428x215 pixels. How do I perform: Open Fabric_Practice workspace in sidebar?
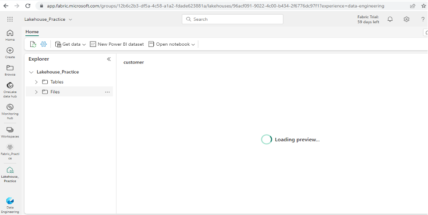click(x=10, y=152)
